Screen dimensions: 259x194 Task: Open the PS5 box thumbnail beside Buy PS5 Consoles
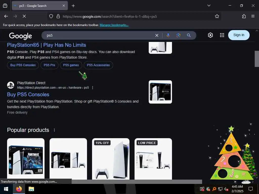160,92
